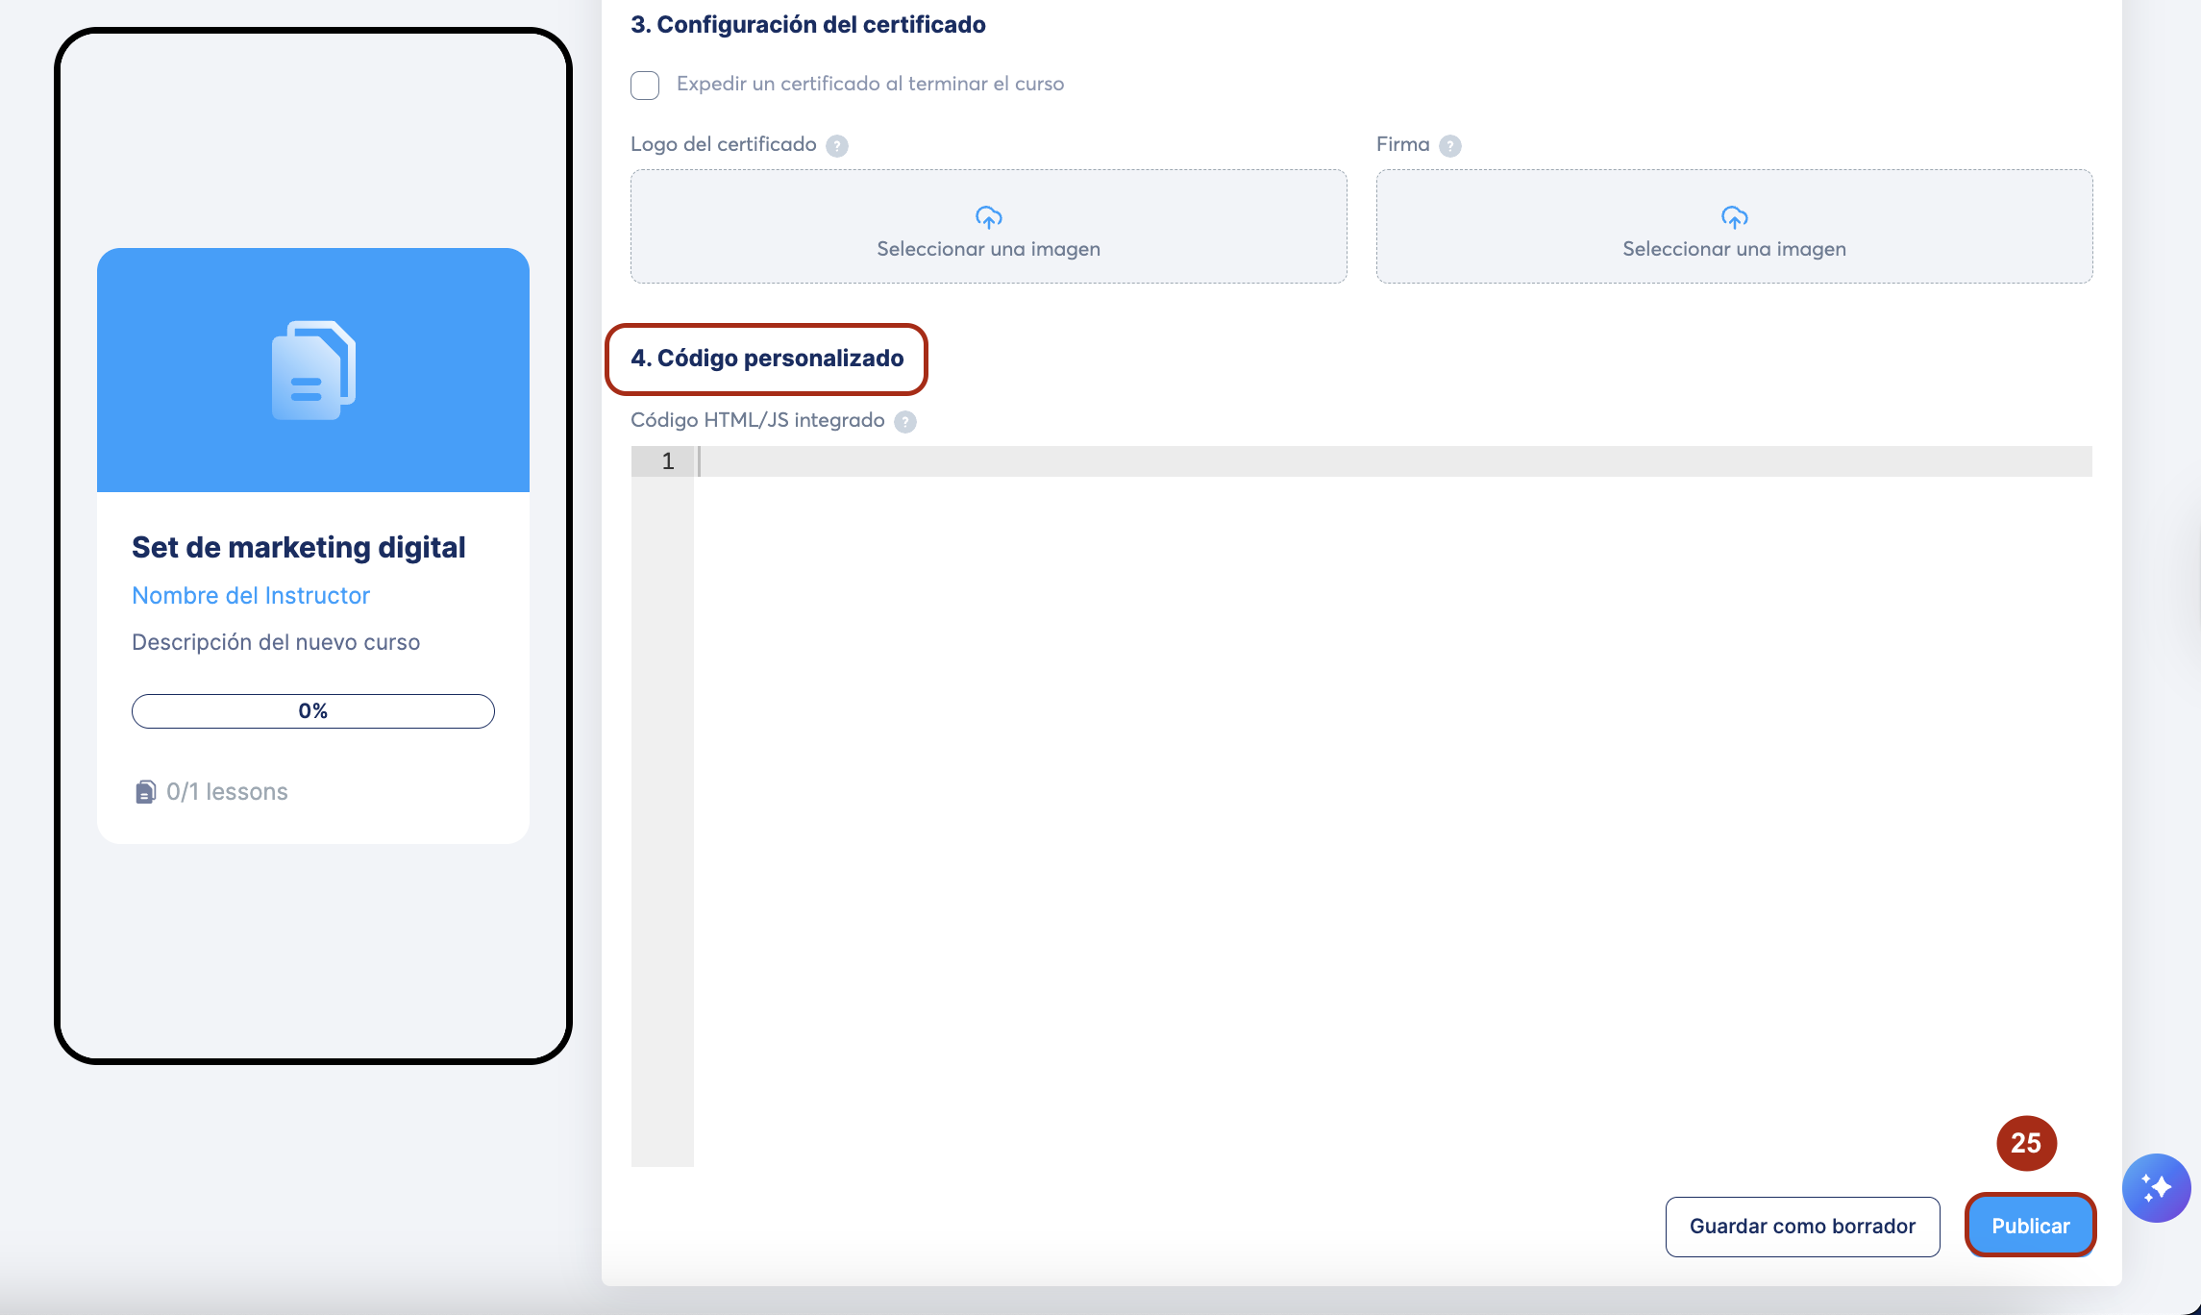This screenshot has height=1315, width=2201.
Task: Click help icon next to Logo del certificado
Action: pos(837,146)
